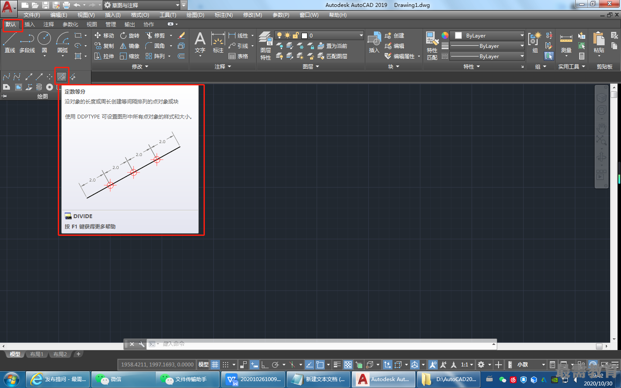Open the workspace 草图与注释 dropdown
The height and width of the screenshot is (388, 621).
point(141,5)
